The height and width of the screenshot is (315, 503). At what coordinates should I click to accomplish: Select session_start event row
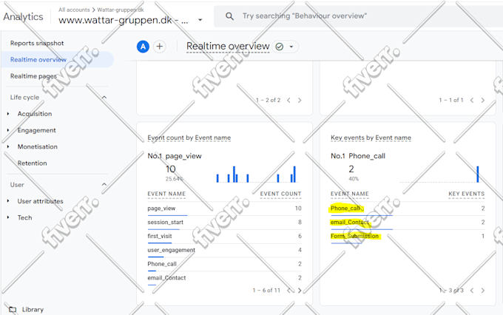coord(225,223)
